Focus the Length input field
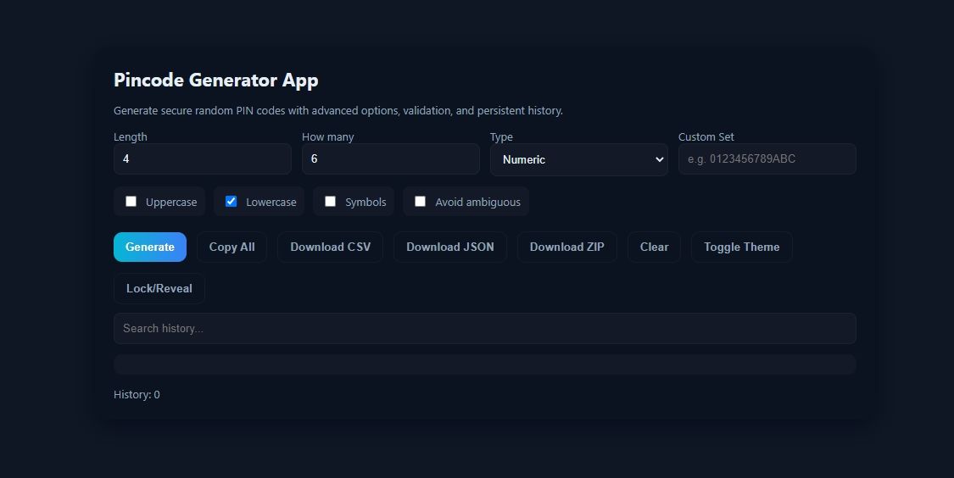954x478 pixels. click(x=202, y=159)
